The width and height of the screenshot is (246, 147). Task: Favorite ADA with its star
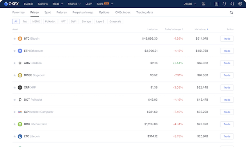[x=14, y=63]
